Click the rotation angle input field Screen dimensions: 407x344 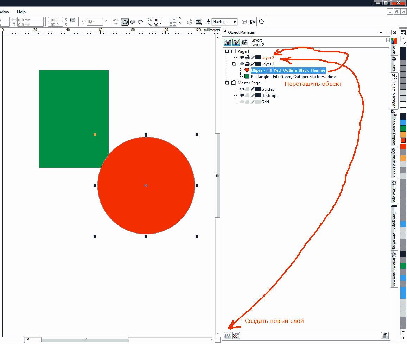[x=95, y=21]
